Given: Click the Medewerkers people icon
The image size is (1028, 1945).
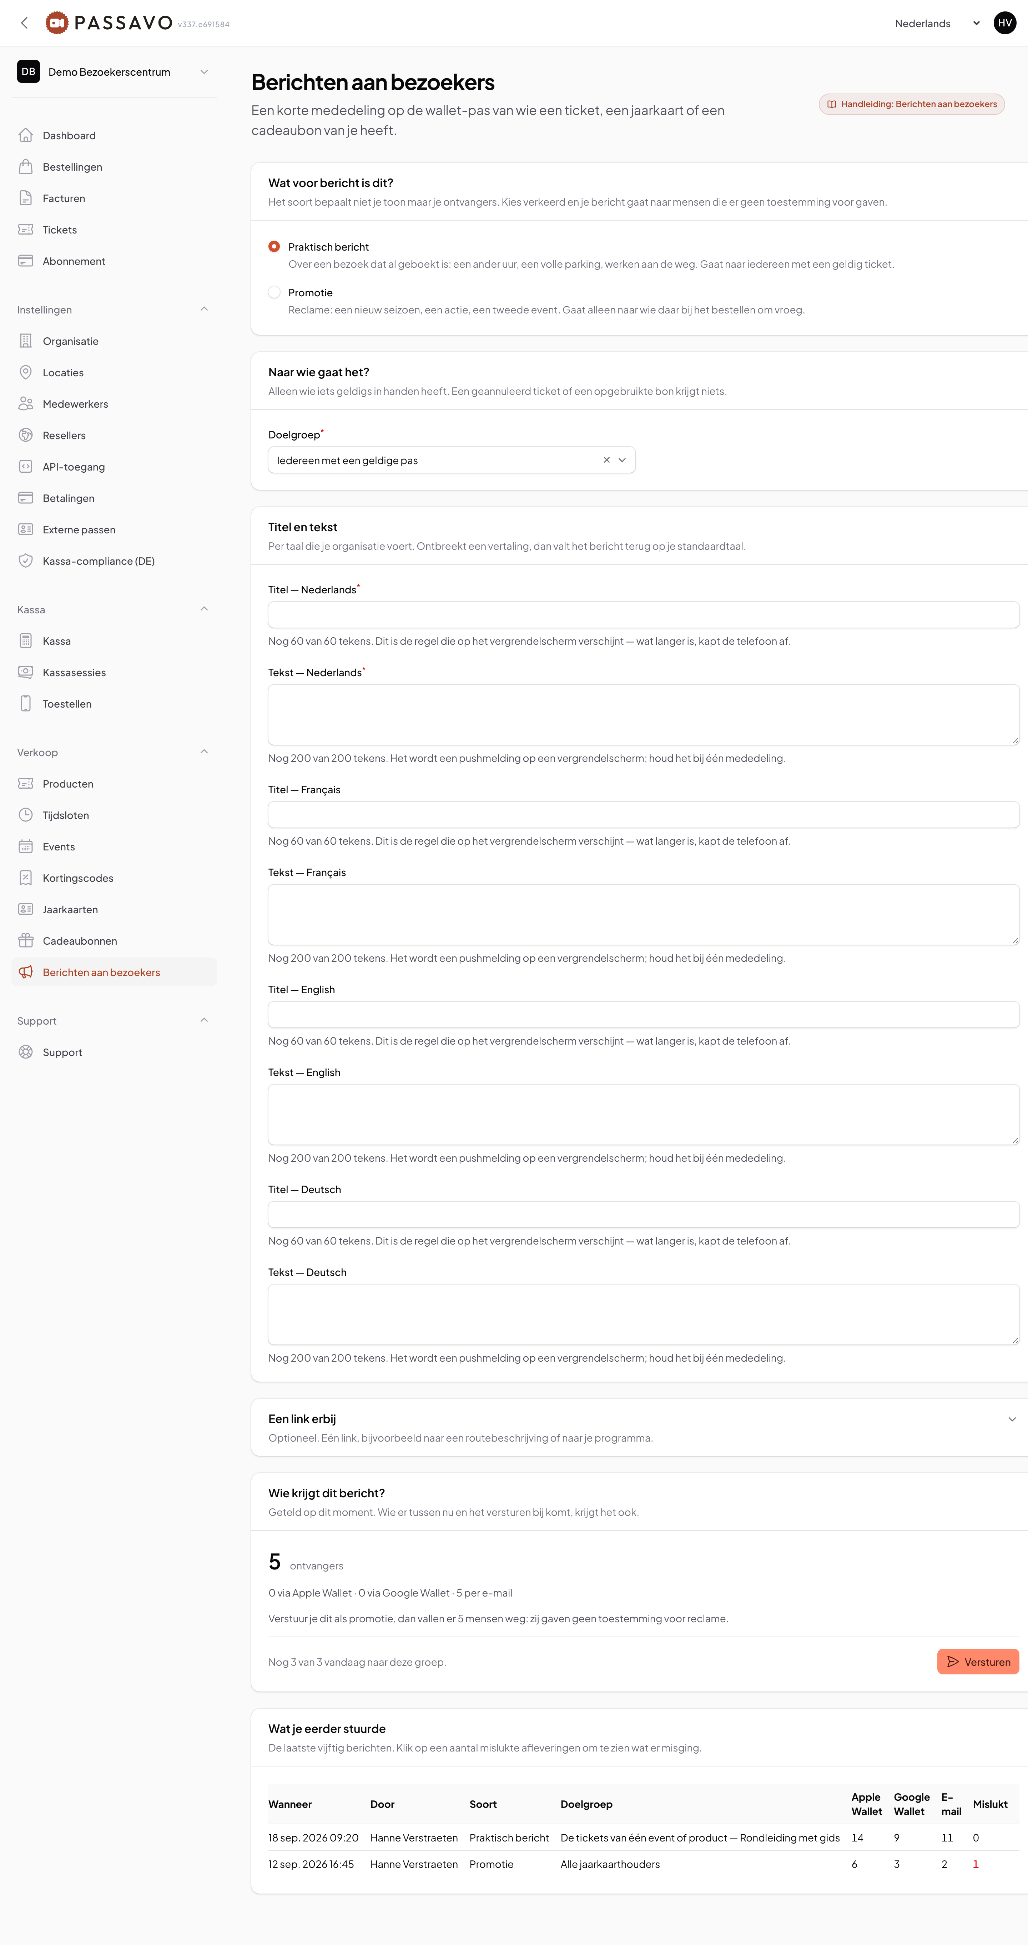Looking at the screenshot, I should (x=26, y=404).
